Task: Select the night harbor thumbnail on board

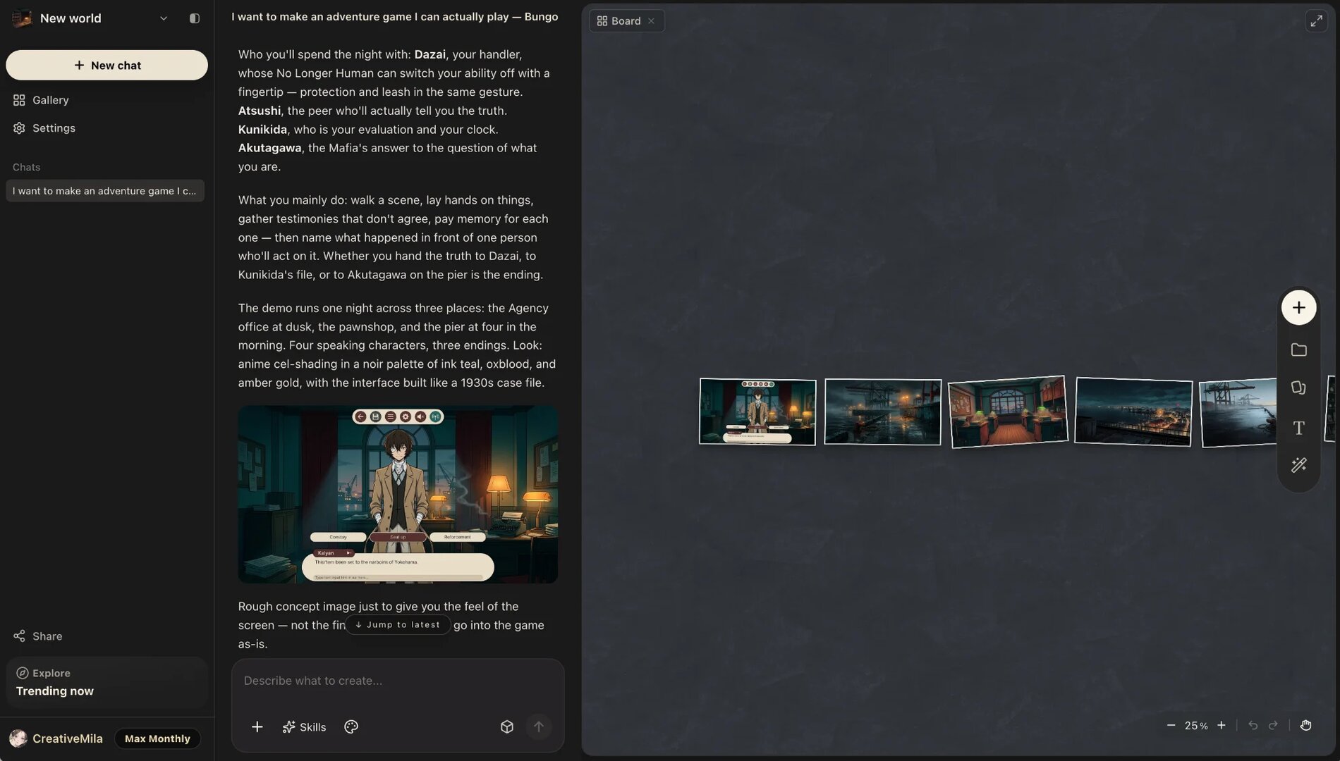Action: (x=883, y=412)
